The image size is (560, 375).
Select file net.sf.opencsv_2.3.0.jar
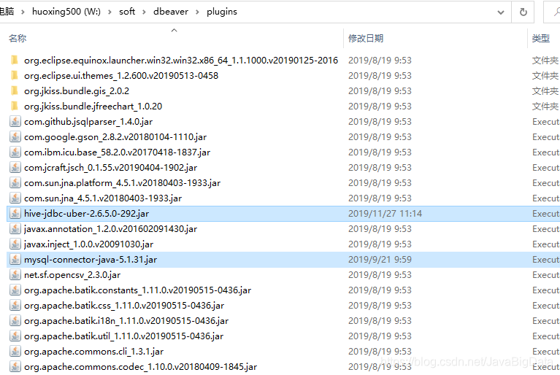(x=72, y=275)
